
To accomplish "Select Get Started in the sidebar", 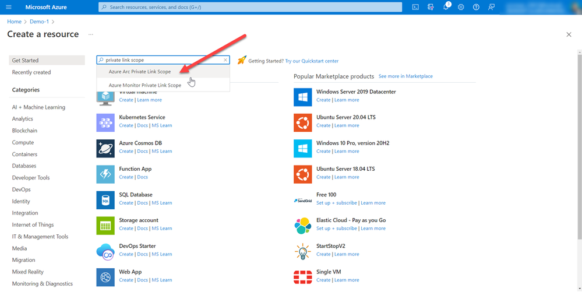I will (47, 60).
